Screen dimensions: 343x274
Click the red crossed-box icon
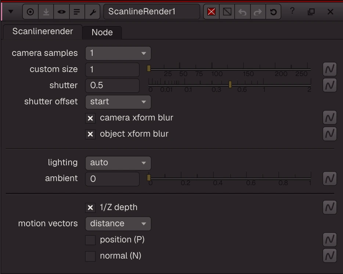pos(211,12)
